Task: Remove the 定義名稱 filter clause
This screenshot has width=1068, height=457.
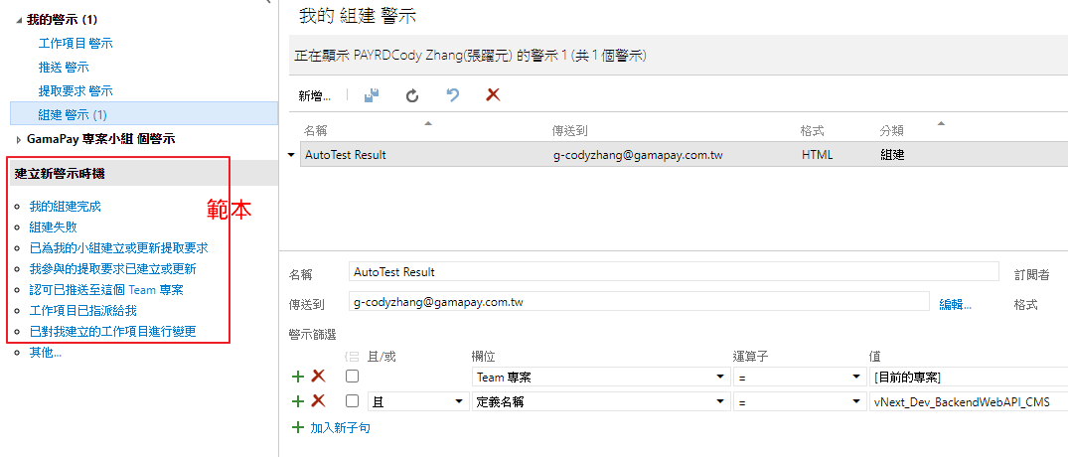Action: (318, 401)
